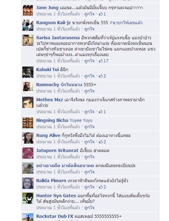Open the tagged Yuyee Yuyu profile

(x=81, y=120)
